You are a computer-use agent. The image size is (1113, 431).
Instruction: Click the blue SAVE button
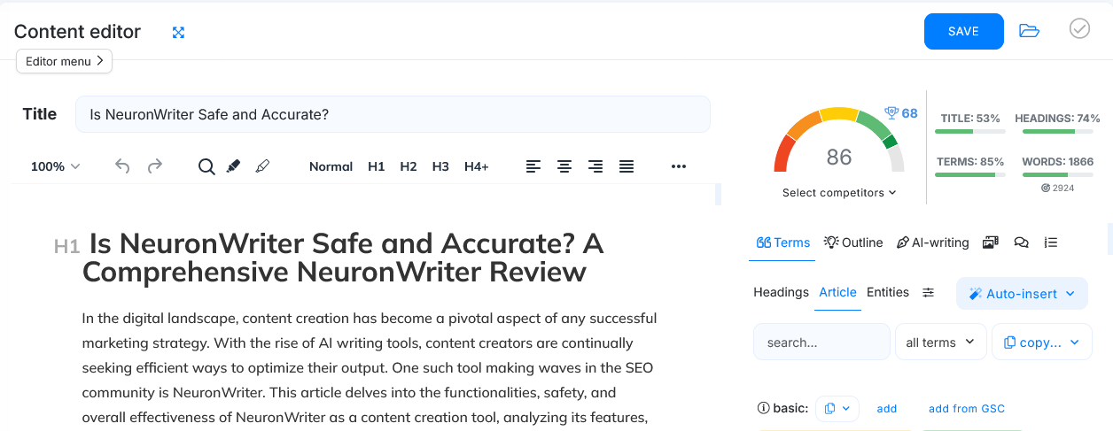(x=963, y=31)
